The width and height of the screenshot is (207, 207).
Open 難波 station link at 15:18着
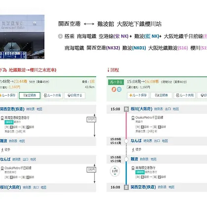coord(134,159)
